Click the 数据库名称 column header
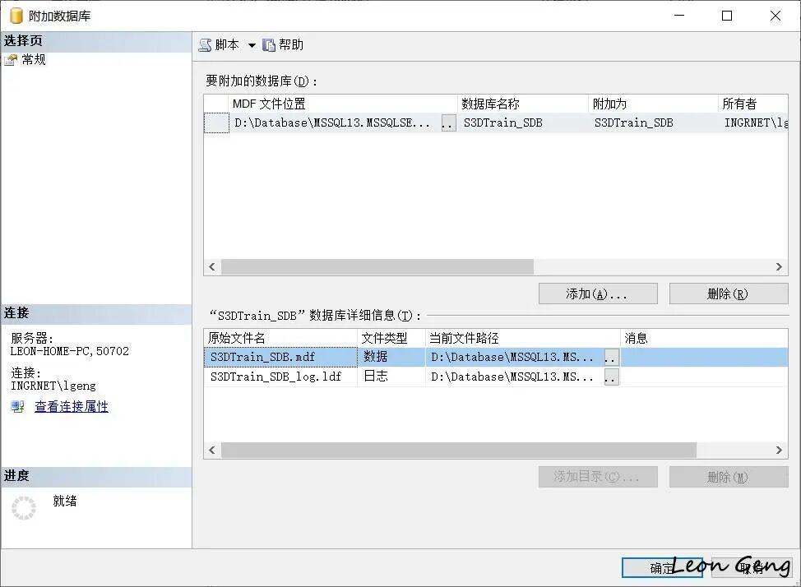Screen dimensions: 801x587 pos(522,104)
